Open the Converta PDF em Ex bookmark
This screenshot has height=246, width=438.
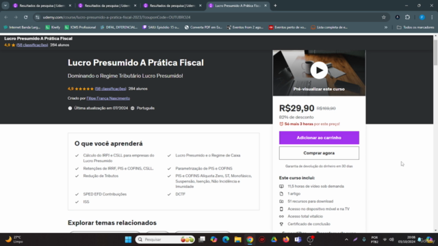coord(203,27)
